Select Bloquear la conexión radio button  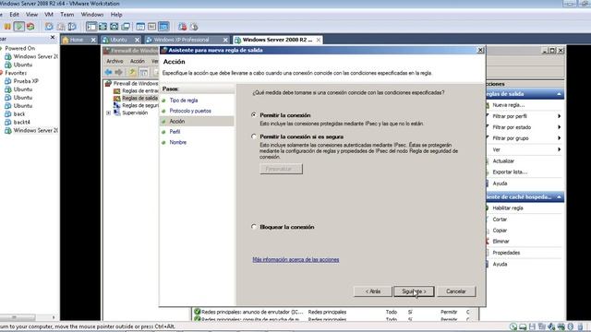(254, 227)
